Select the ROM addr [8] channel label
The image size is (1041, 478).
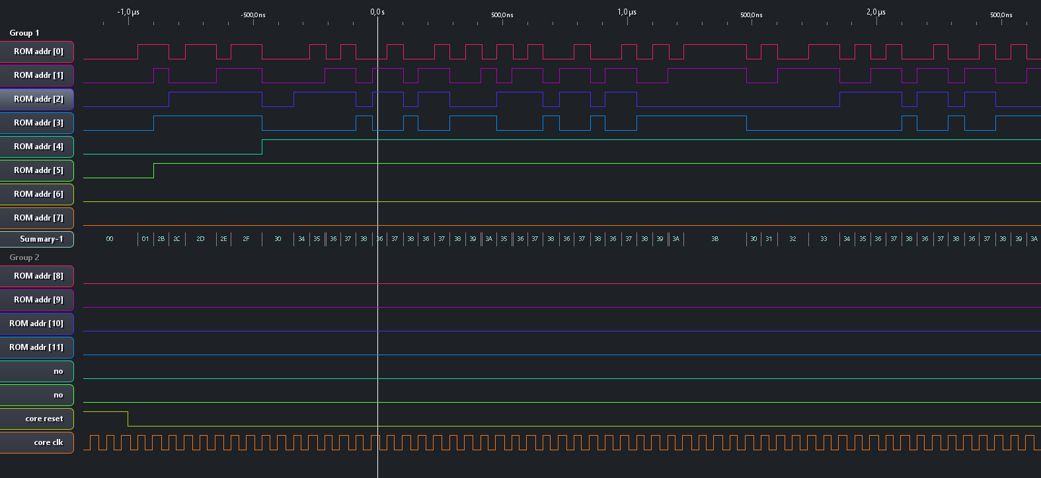coord(36,276)
